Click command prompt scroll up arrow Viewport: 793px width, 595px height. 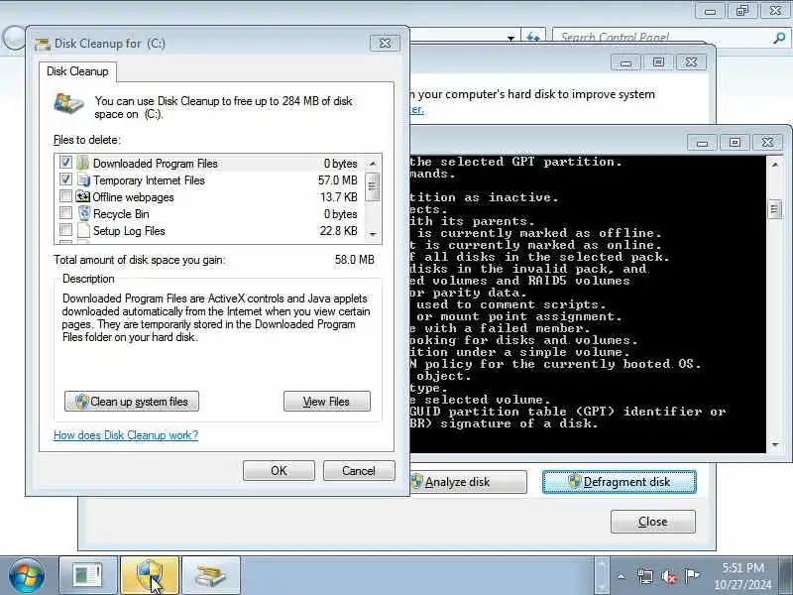pyautogui.click(x=774, y=165)
